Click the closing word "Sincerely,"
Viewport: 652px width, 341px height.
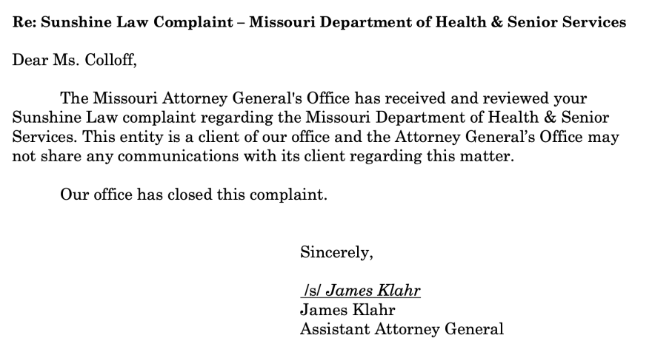(336, 253)
